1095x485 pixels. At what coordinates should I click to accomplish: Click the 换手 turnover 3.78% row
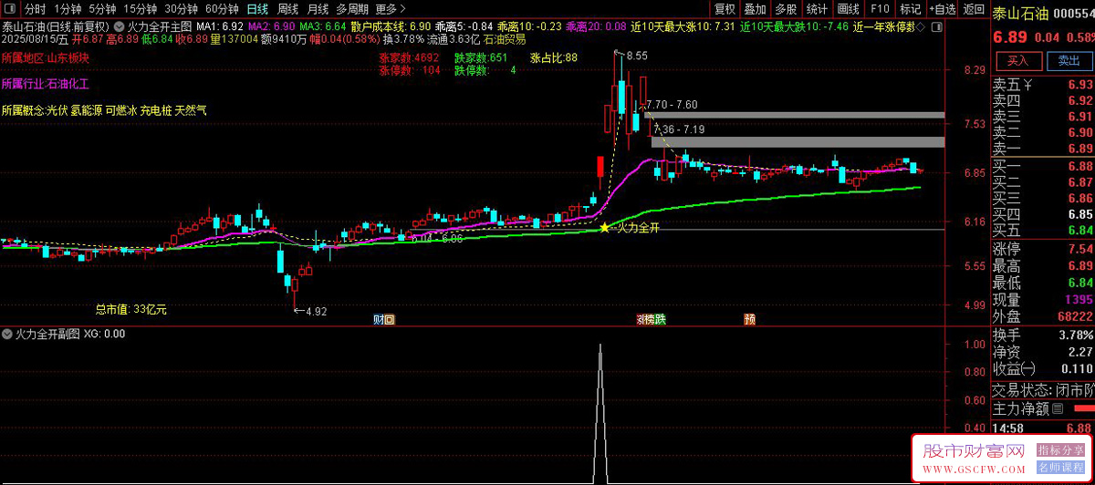[x=1043, y=335]
